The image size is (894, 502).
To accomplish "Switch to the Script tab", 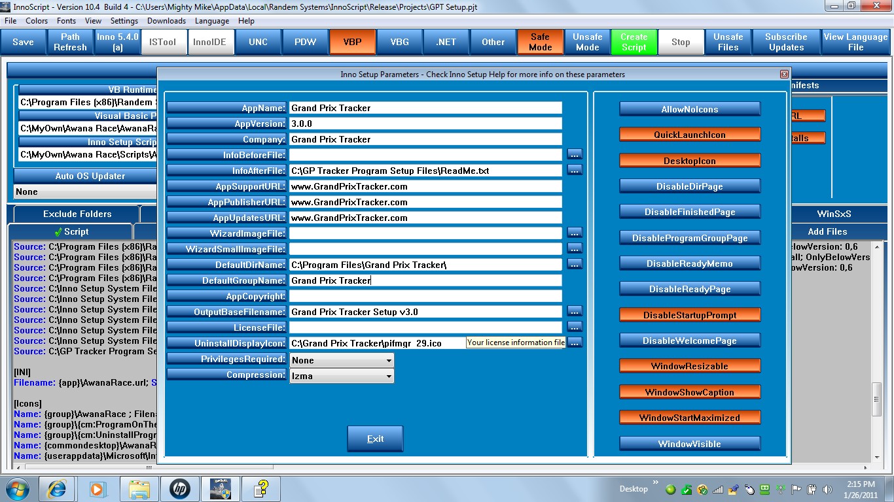I will [x=72, y=231].
